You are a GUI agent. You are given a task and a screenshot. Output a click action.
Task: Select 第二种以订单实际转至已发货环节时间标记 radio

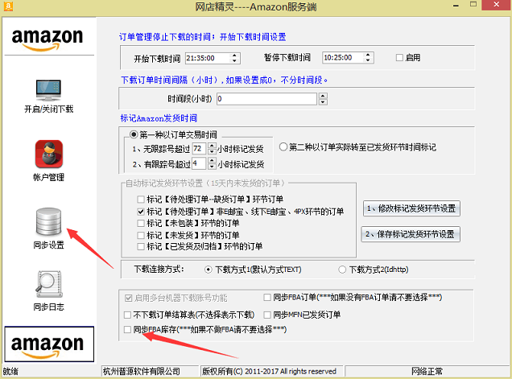(283, 147)
